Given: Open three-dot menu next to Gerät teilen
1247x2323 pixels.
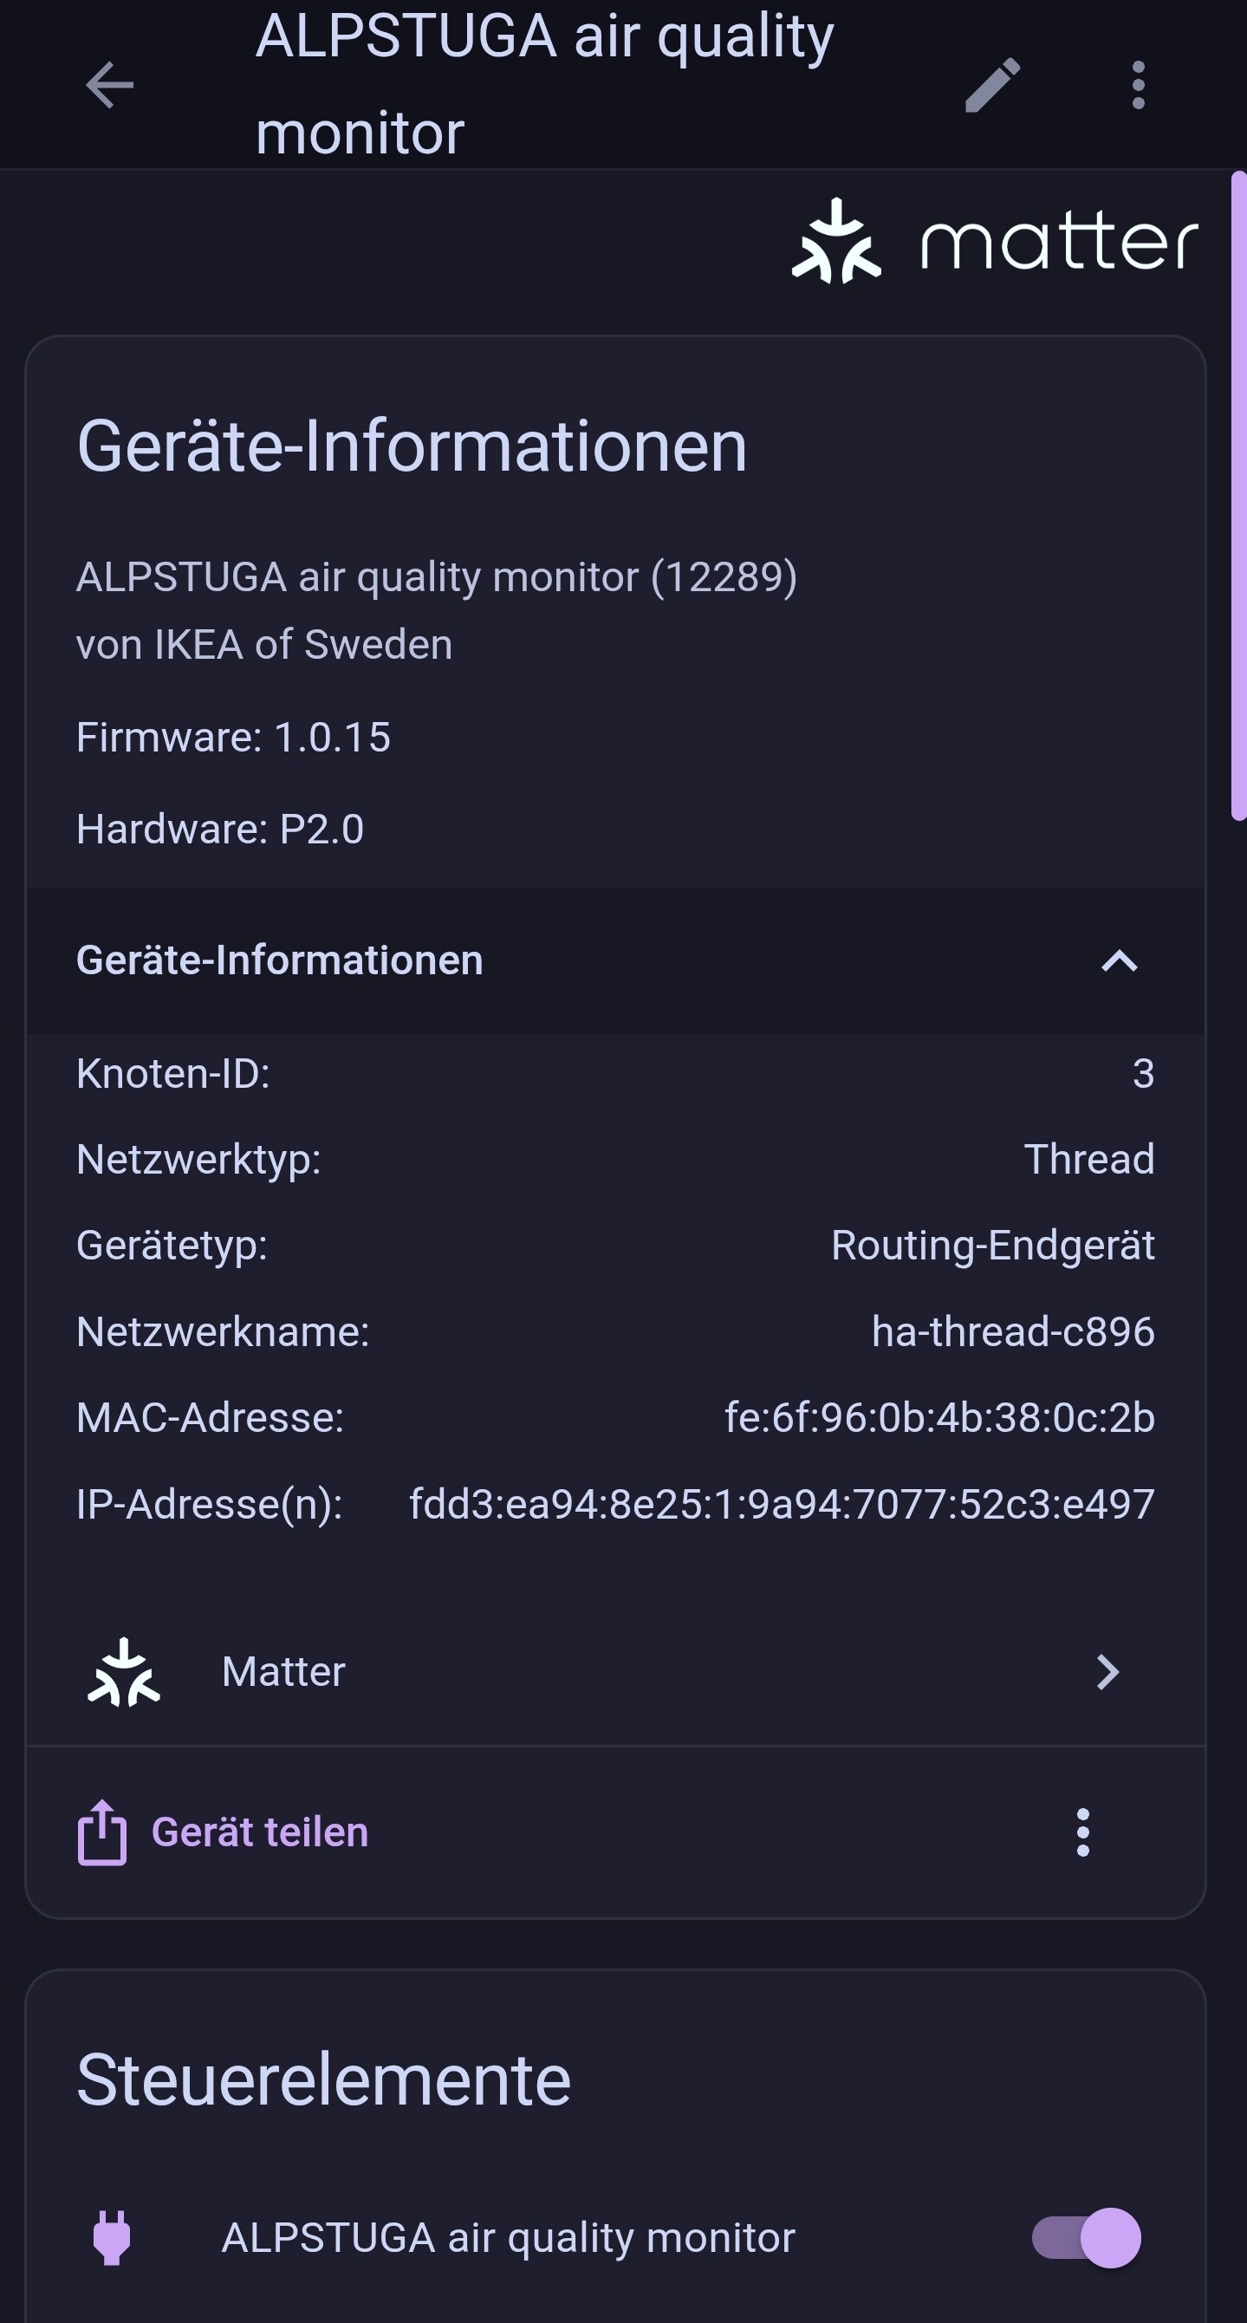Looking at the screenshot, I should [1083, 1832].
